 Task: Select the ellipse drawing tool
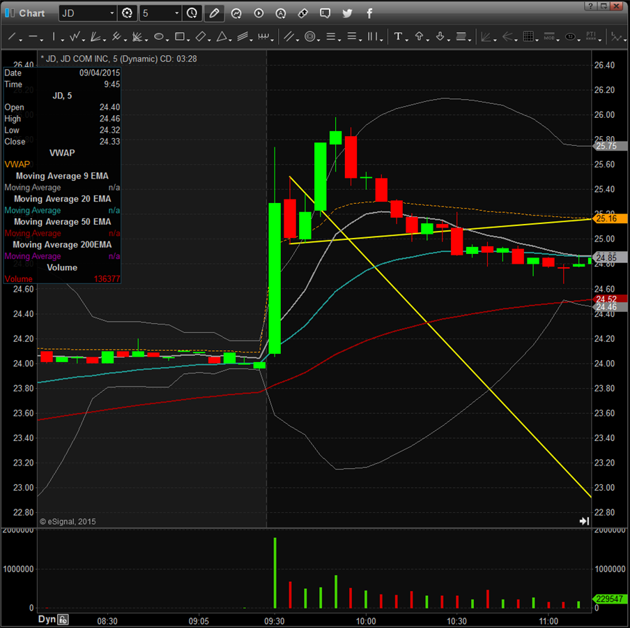point(159,37)
